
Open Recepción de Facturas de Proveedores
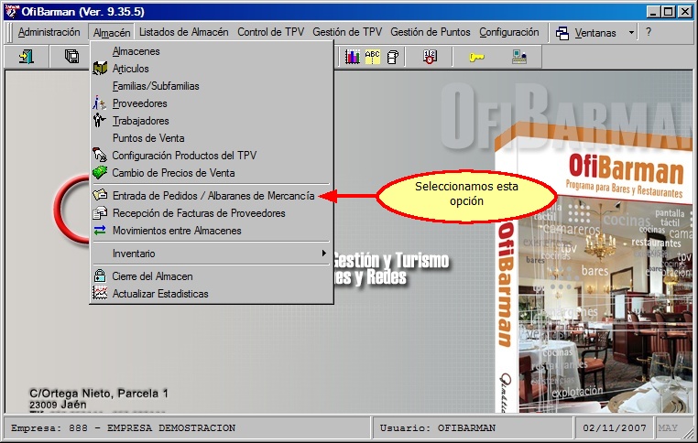[212, 213]
